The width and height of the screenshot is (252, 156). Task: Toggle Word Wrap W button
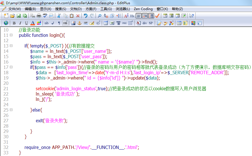click(138, 16)
